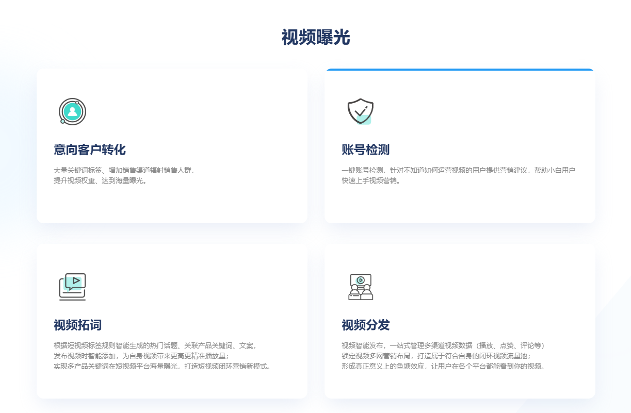The width and height of the screenshot is (631, 413).
Task: Open the 意向客户转化 heading
Action: (90, 150)
